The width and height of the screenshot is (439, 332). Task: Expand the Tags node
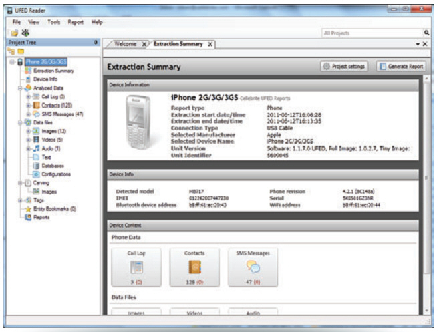pos(20,200)
